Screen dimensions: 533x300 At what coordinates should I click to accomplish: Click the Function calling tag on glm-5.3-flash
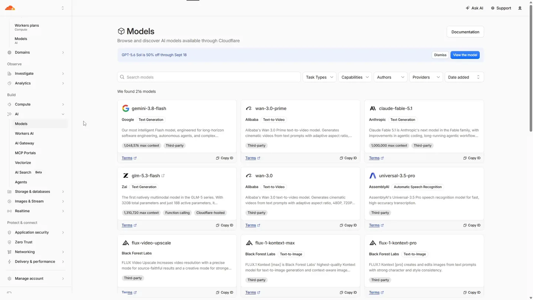click(x=177, y=213)
